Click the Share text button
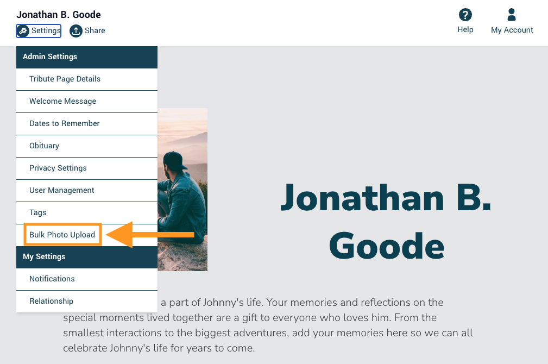Image resolution: width=548 pixels, height=364 pixels. pyautogui.click(x=95, y=31)
